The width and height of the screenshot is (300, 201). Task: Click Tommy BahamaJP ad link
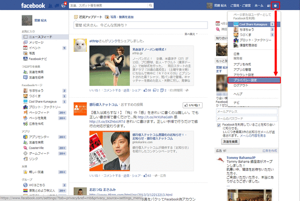[x=241, y=158]
